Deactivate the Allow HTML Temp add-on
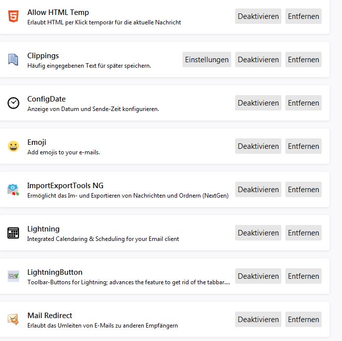The image size is (342, 341). (258, 16)
